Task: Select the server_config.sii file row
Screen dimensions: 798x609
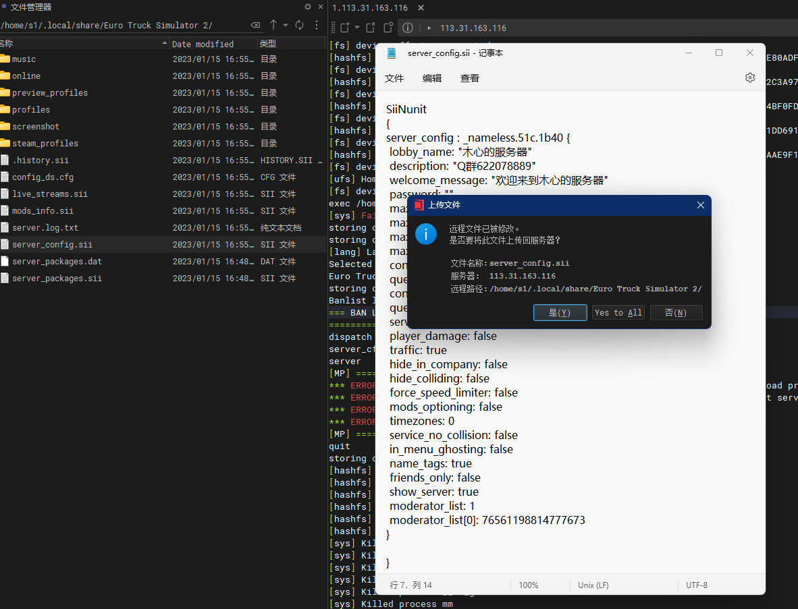Action: pyautogui.click(x=163, y=244)
